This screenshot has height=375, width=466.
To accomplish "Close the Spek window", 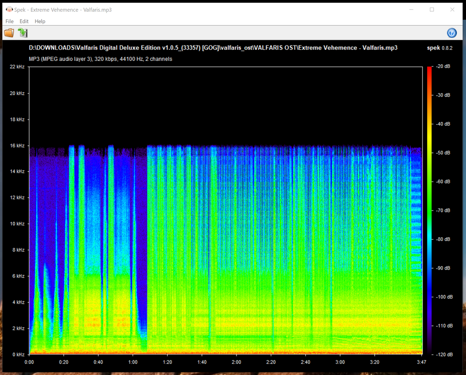I will tap(452, 9).
